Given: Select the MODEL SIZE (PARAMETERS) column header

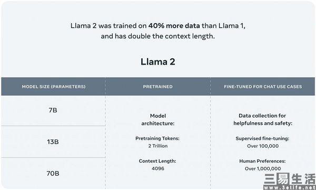Looking at the screenshot, I should tap(54, 87).
